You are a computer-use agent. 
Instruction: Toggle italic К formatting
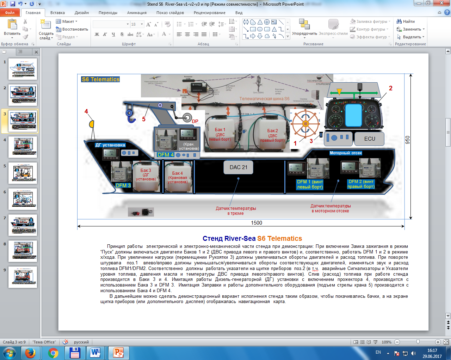(x=105, y=34)
